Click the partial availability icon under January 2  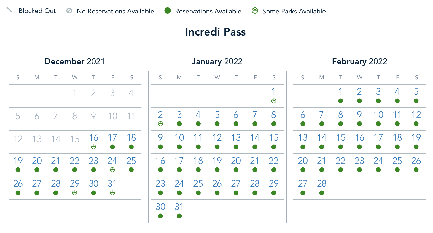click(x=160, y=124)
